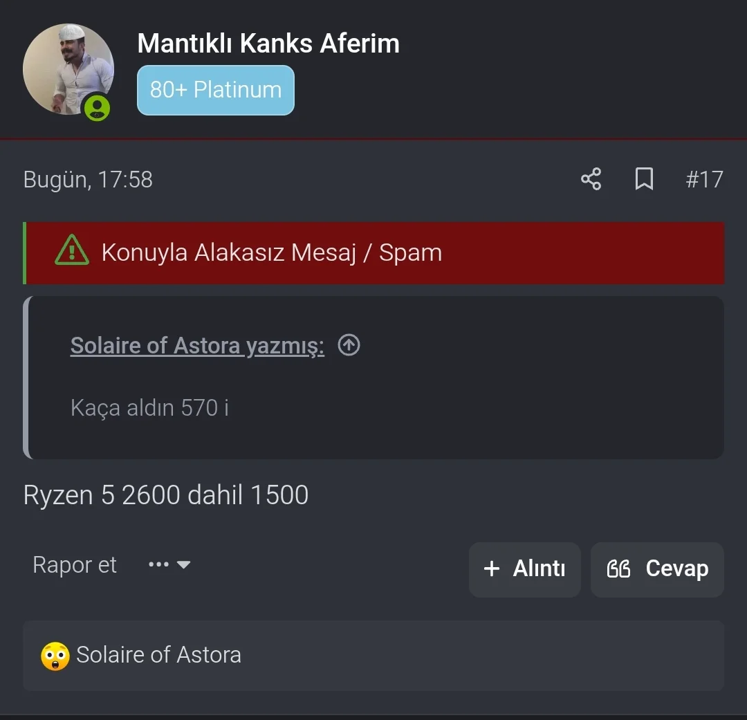Follow the Solaire of Astora yazmış quote link
The height and width of the screenshot is (720, 747).
[197, 345]
